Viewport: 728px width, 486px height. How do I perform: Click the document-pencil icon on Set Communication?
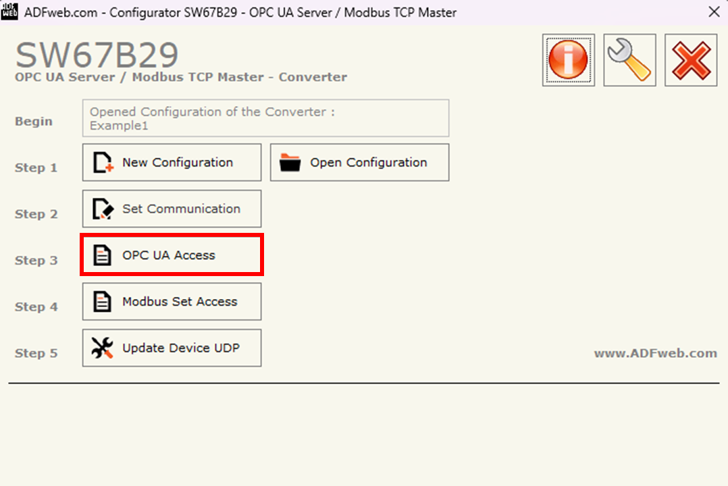(101, 209)
